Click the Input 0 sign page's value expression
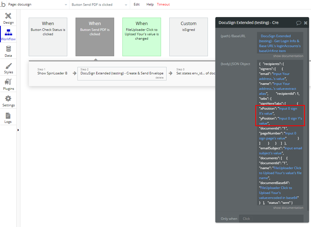311x227 pixels. 278,136
